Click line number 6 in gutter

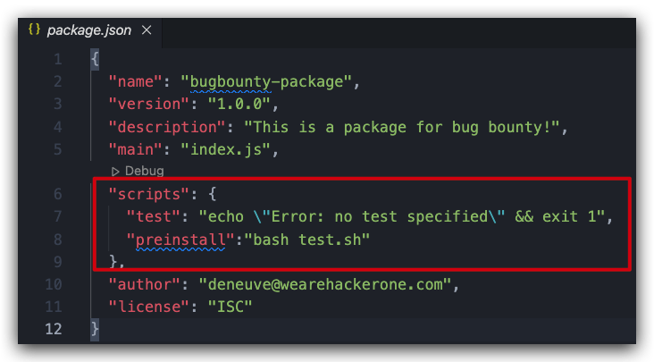[57, 194]
